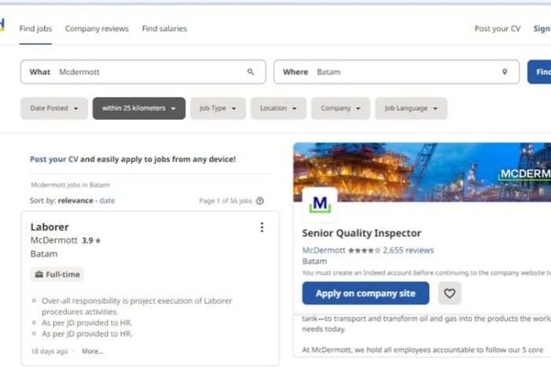Click the search magnifier icon in What field

tap(250, 72)
